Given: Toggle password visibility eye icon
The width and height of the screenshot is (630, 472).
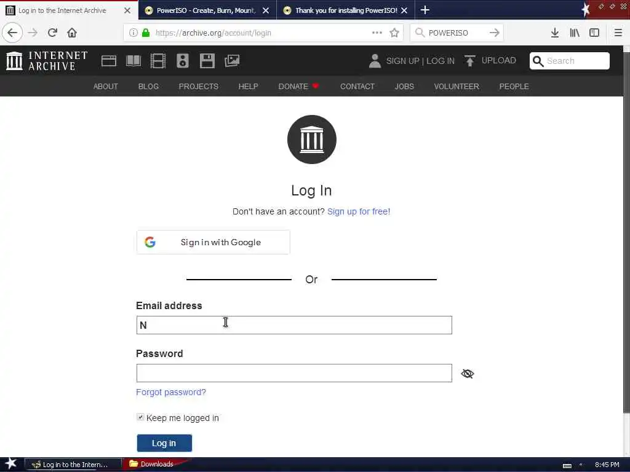Looking at the screenshot, I should [x=468, y=374].
